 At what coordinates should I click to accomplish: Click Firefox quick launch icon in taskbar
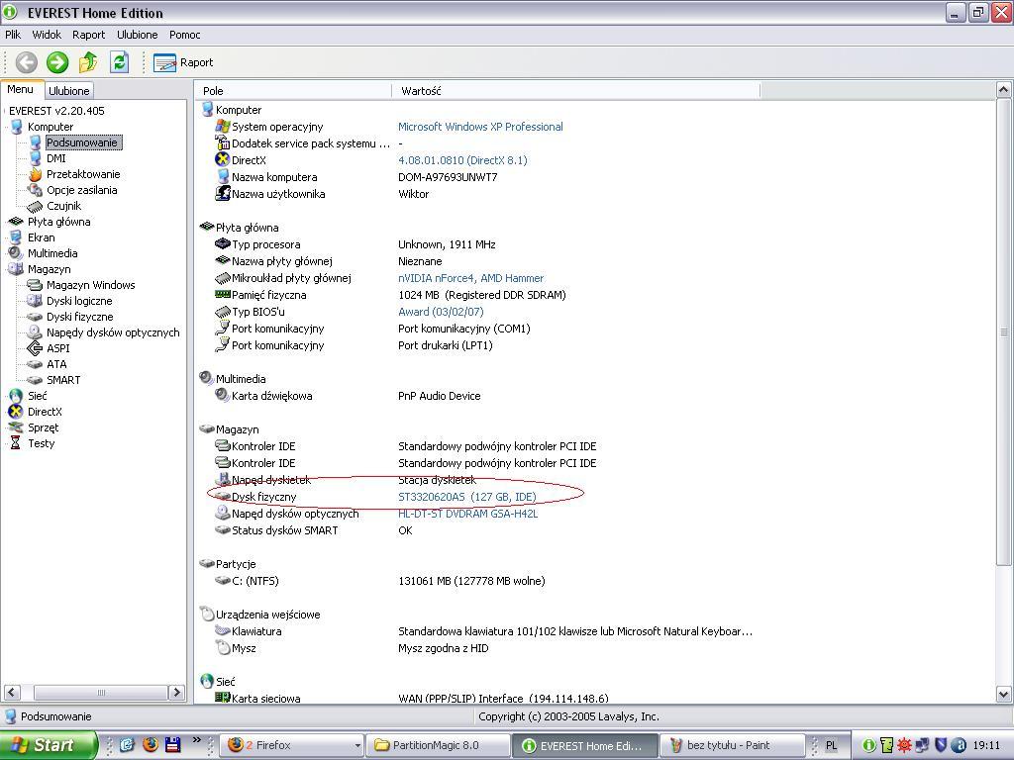tap(151, 744)
